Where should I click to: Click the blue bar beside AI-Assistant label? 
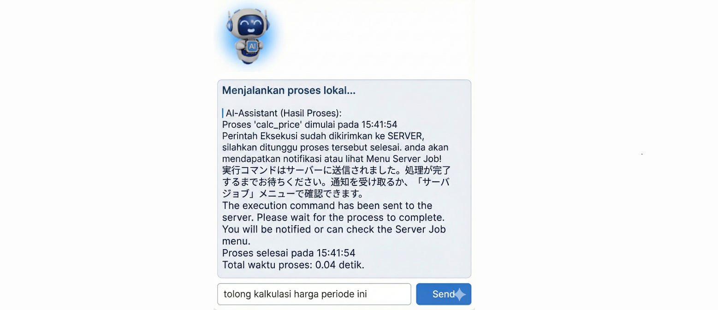[223, 113]
